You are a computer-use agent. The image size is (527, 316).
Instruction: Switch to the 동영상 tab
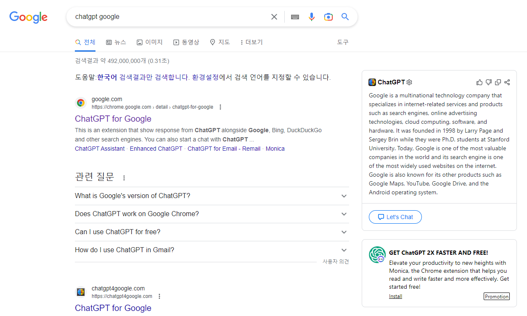click(186, 42)
